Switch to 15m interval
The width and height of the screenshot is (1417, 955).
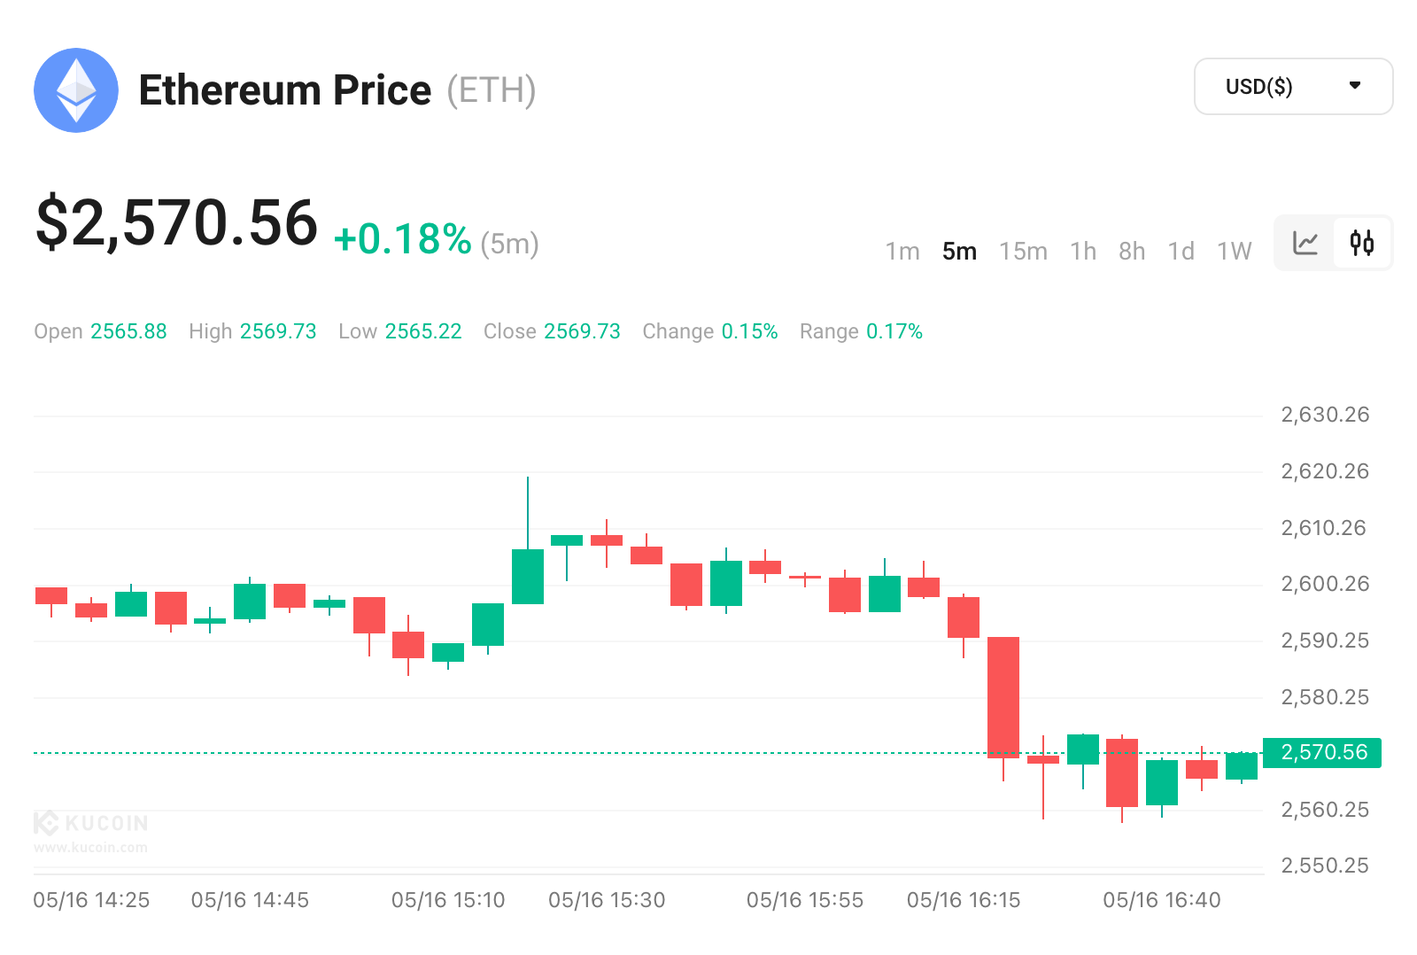pyautogui.click(x=1023, y=252)
